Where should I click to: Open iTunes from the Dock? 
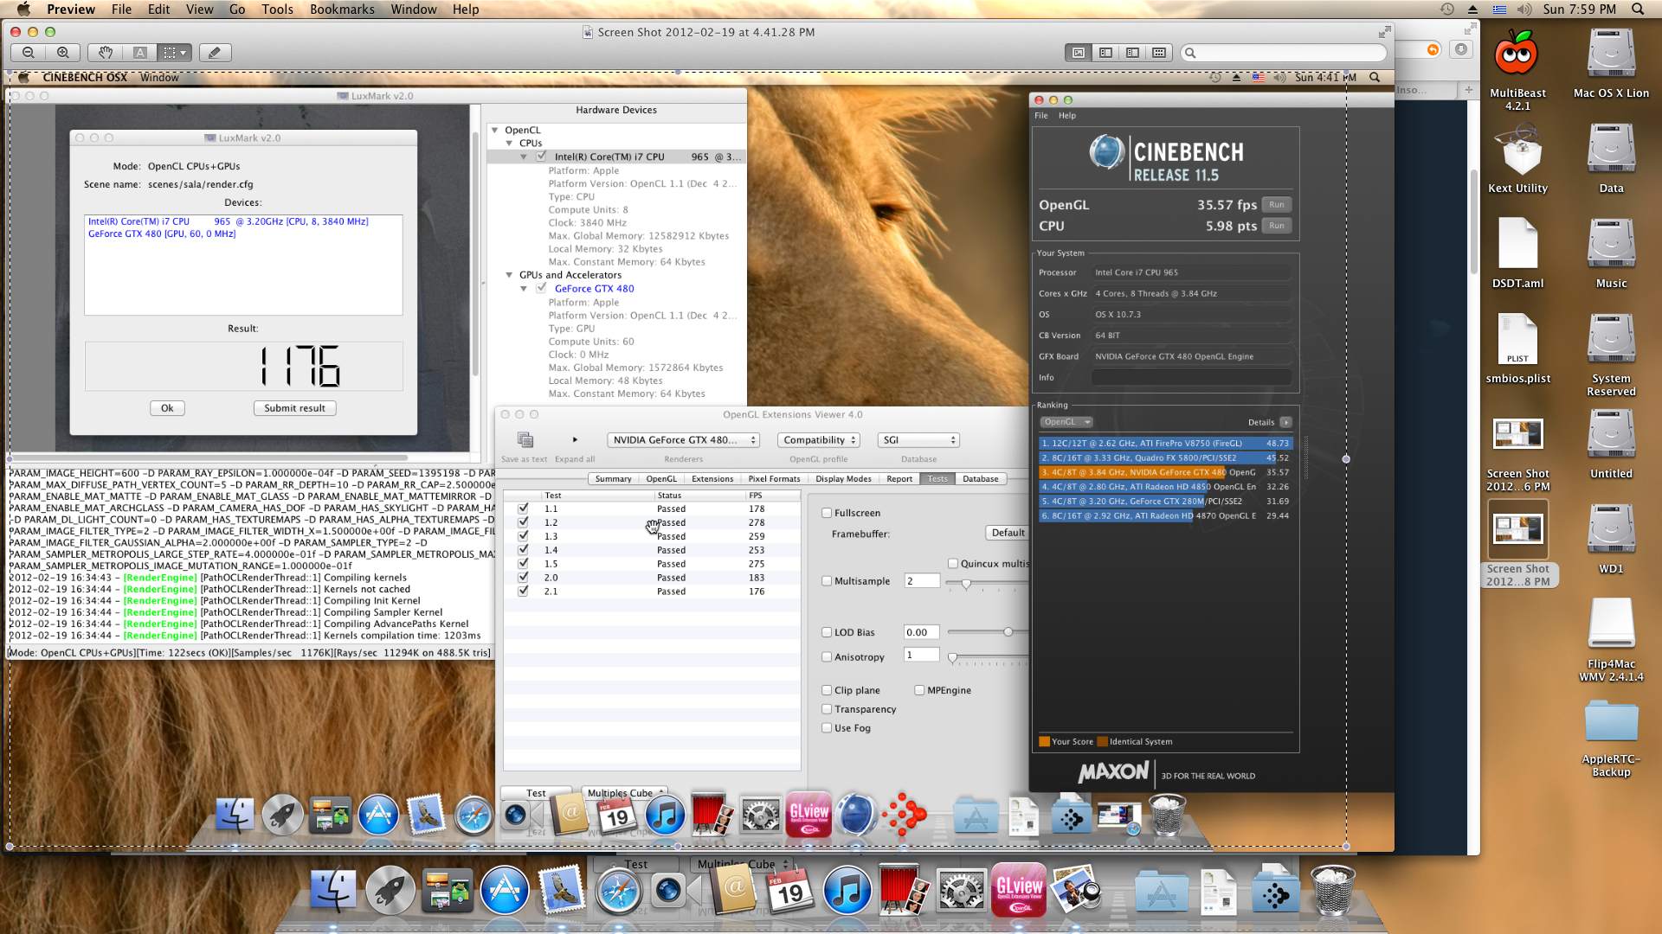click(x=847, y=890)
